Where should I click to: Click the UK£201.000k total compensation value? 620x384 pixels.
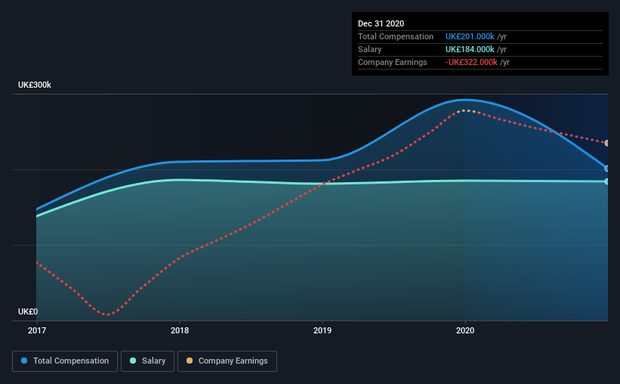[470, 36]
